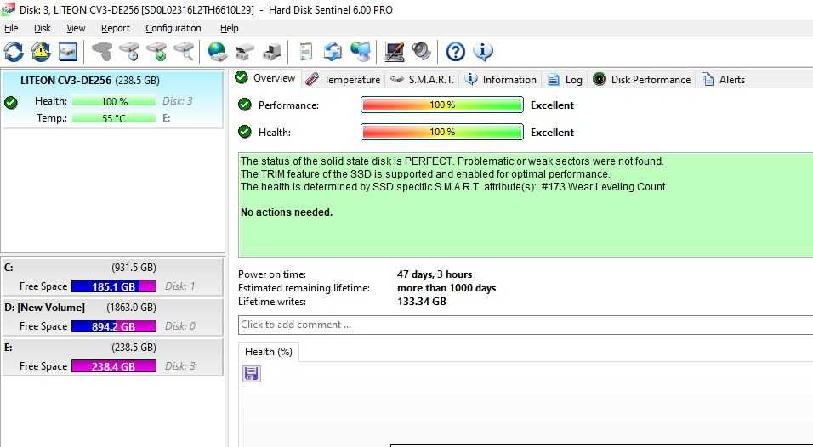The width and height of the screenshot is (813, 447).
Task: Click the first disk boxes toolbar icon
Action: click(244, 52)
